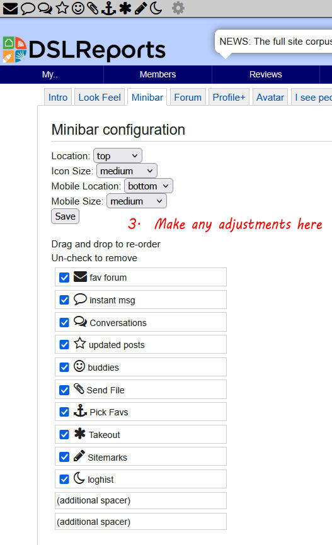
Task: Switch to the Forum tab
Action: click(x=188, y=98)
